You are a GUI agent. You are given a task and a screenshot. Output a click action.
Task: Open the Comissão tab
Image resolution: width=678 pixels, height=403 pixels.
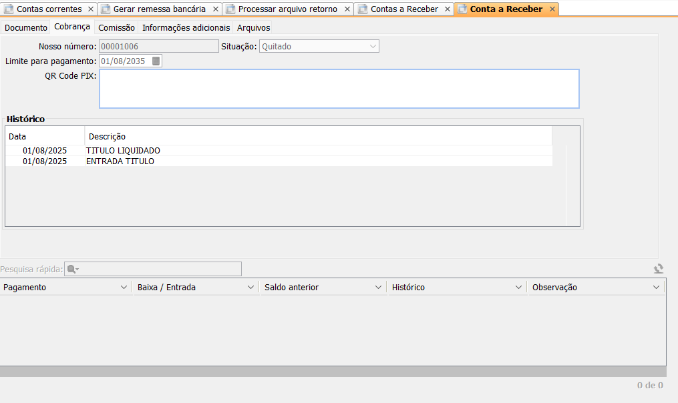(116, 28)
